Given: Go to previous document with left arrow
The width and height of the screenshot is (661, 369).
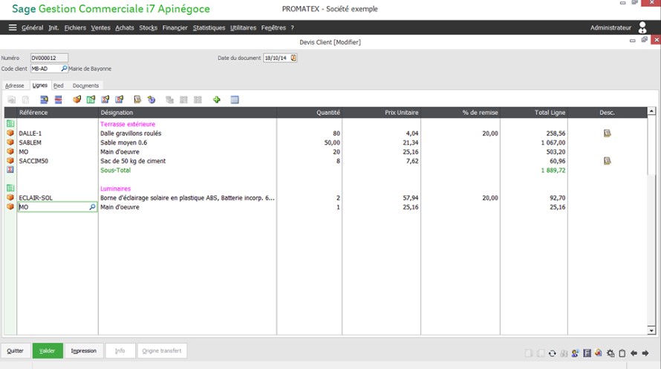Looking at the screenshot, I should (x=634, y=353).
